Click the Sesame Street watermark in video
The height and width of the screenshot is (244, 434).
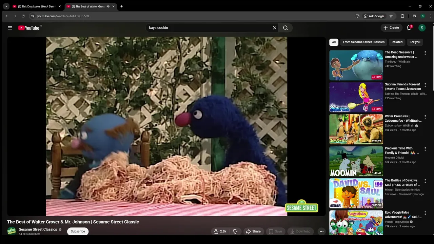(x=302, y=207)
